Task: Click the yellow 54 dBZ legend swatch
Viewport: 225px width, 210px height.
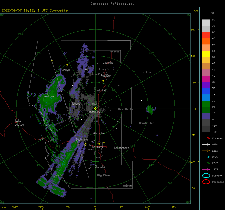Action: 206,54
